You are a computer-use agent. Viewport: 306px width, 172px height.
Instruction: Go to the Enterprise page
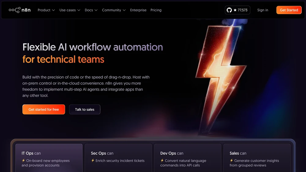pyautogui.click(x=138, y=10)
